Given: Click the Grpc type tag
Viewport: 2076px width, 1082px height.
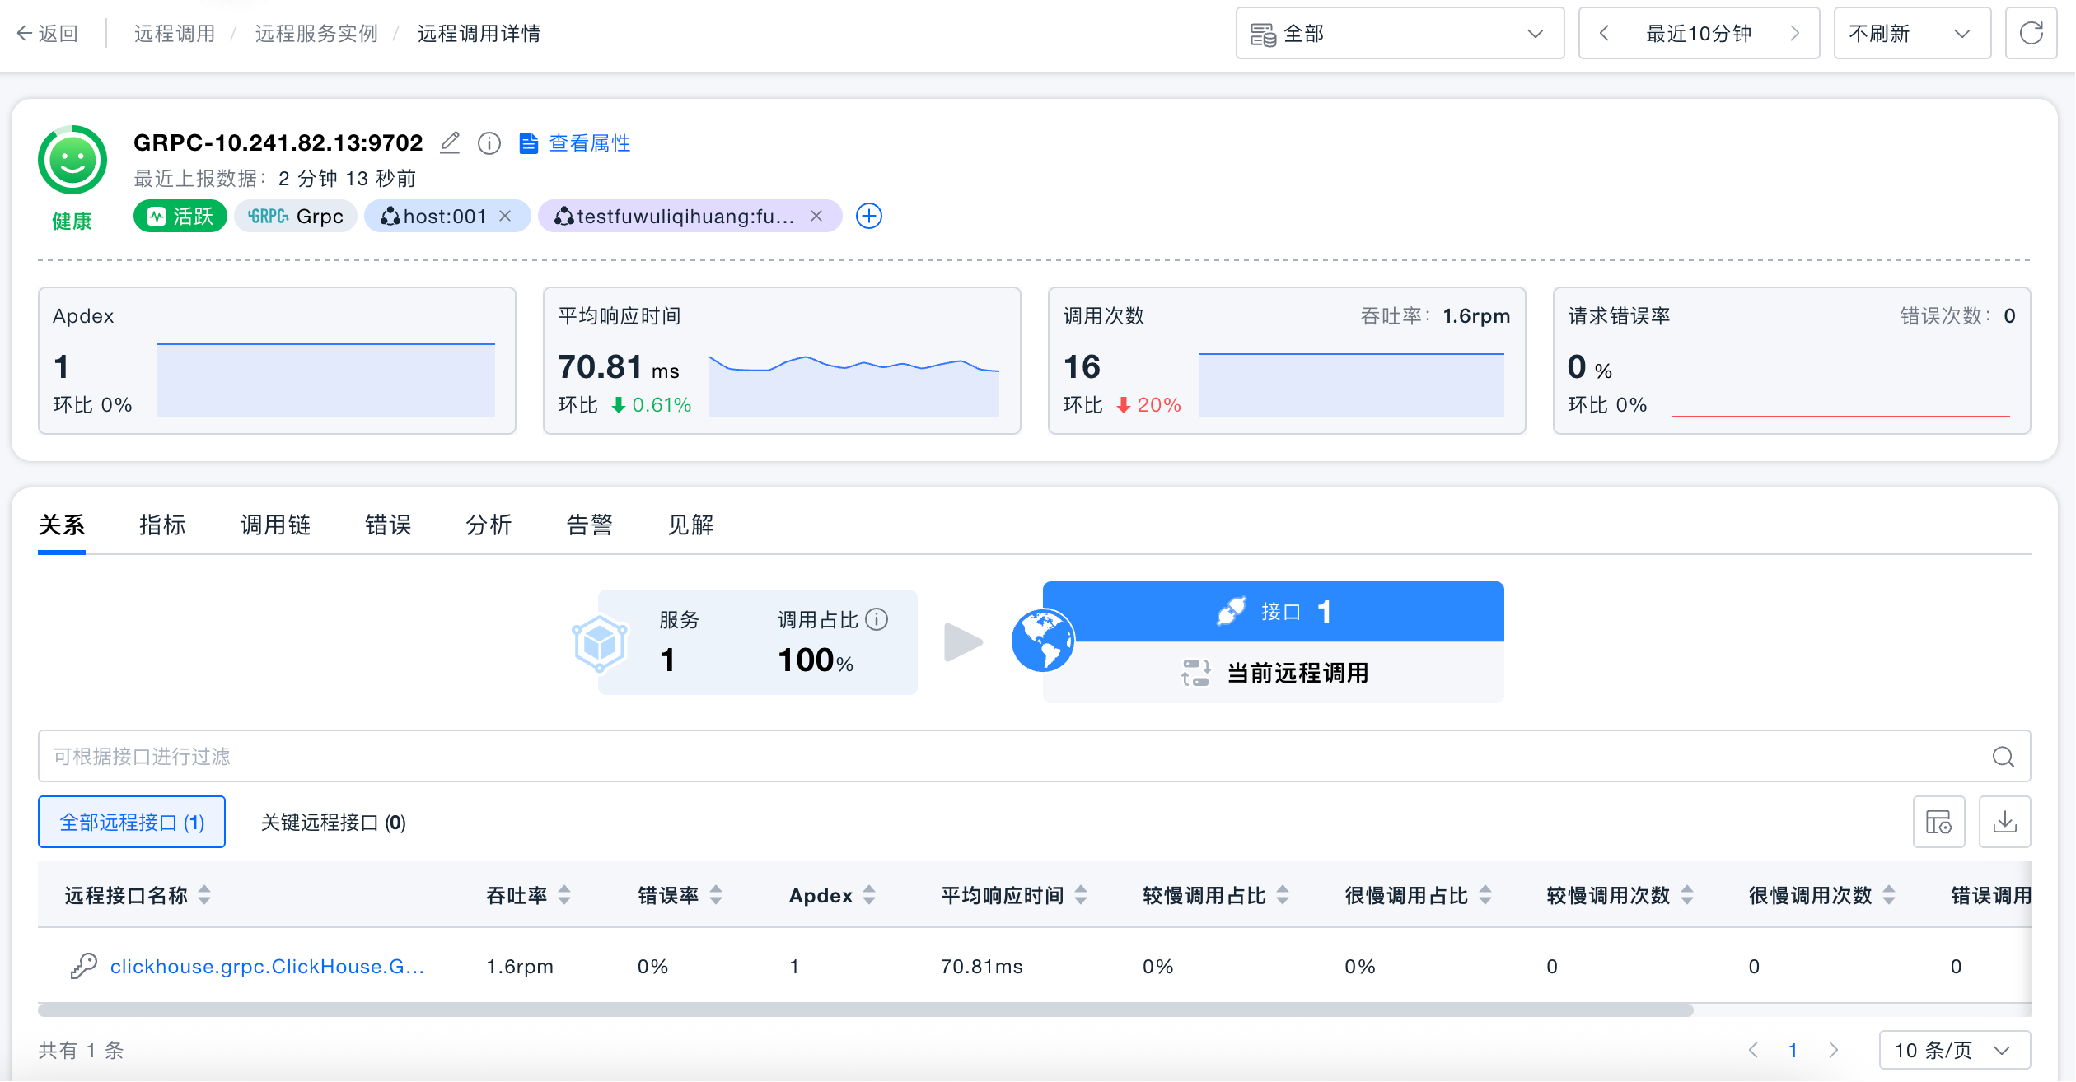Looking at the screenshot, I should 296,217.
